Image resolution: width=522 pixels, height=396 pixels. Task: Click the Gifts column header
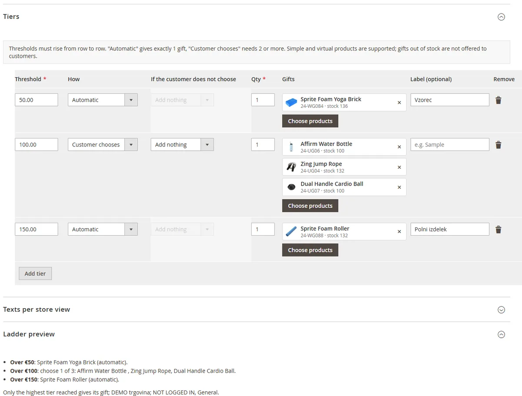pos(288,80)
